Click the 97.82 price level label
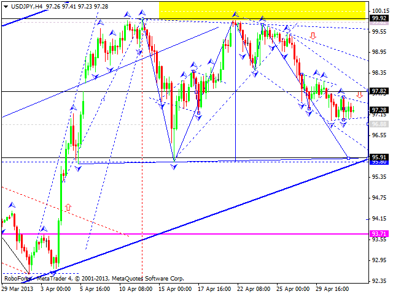 [379, 91]
